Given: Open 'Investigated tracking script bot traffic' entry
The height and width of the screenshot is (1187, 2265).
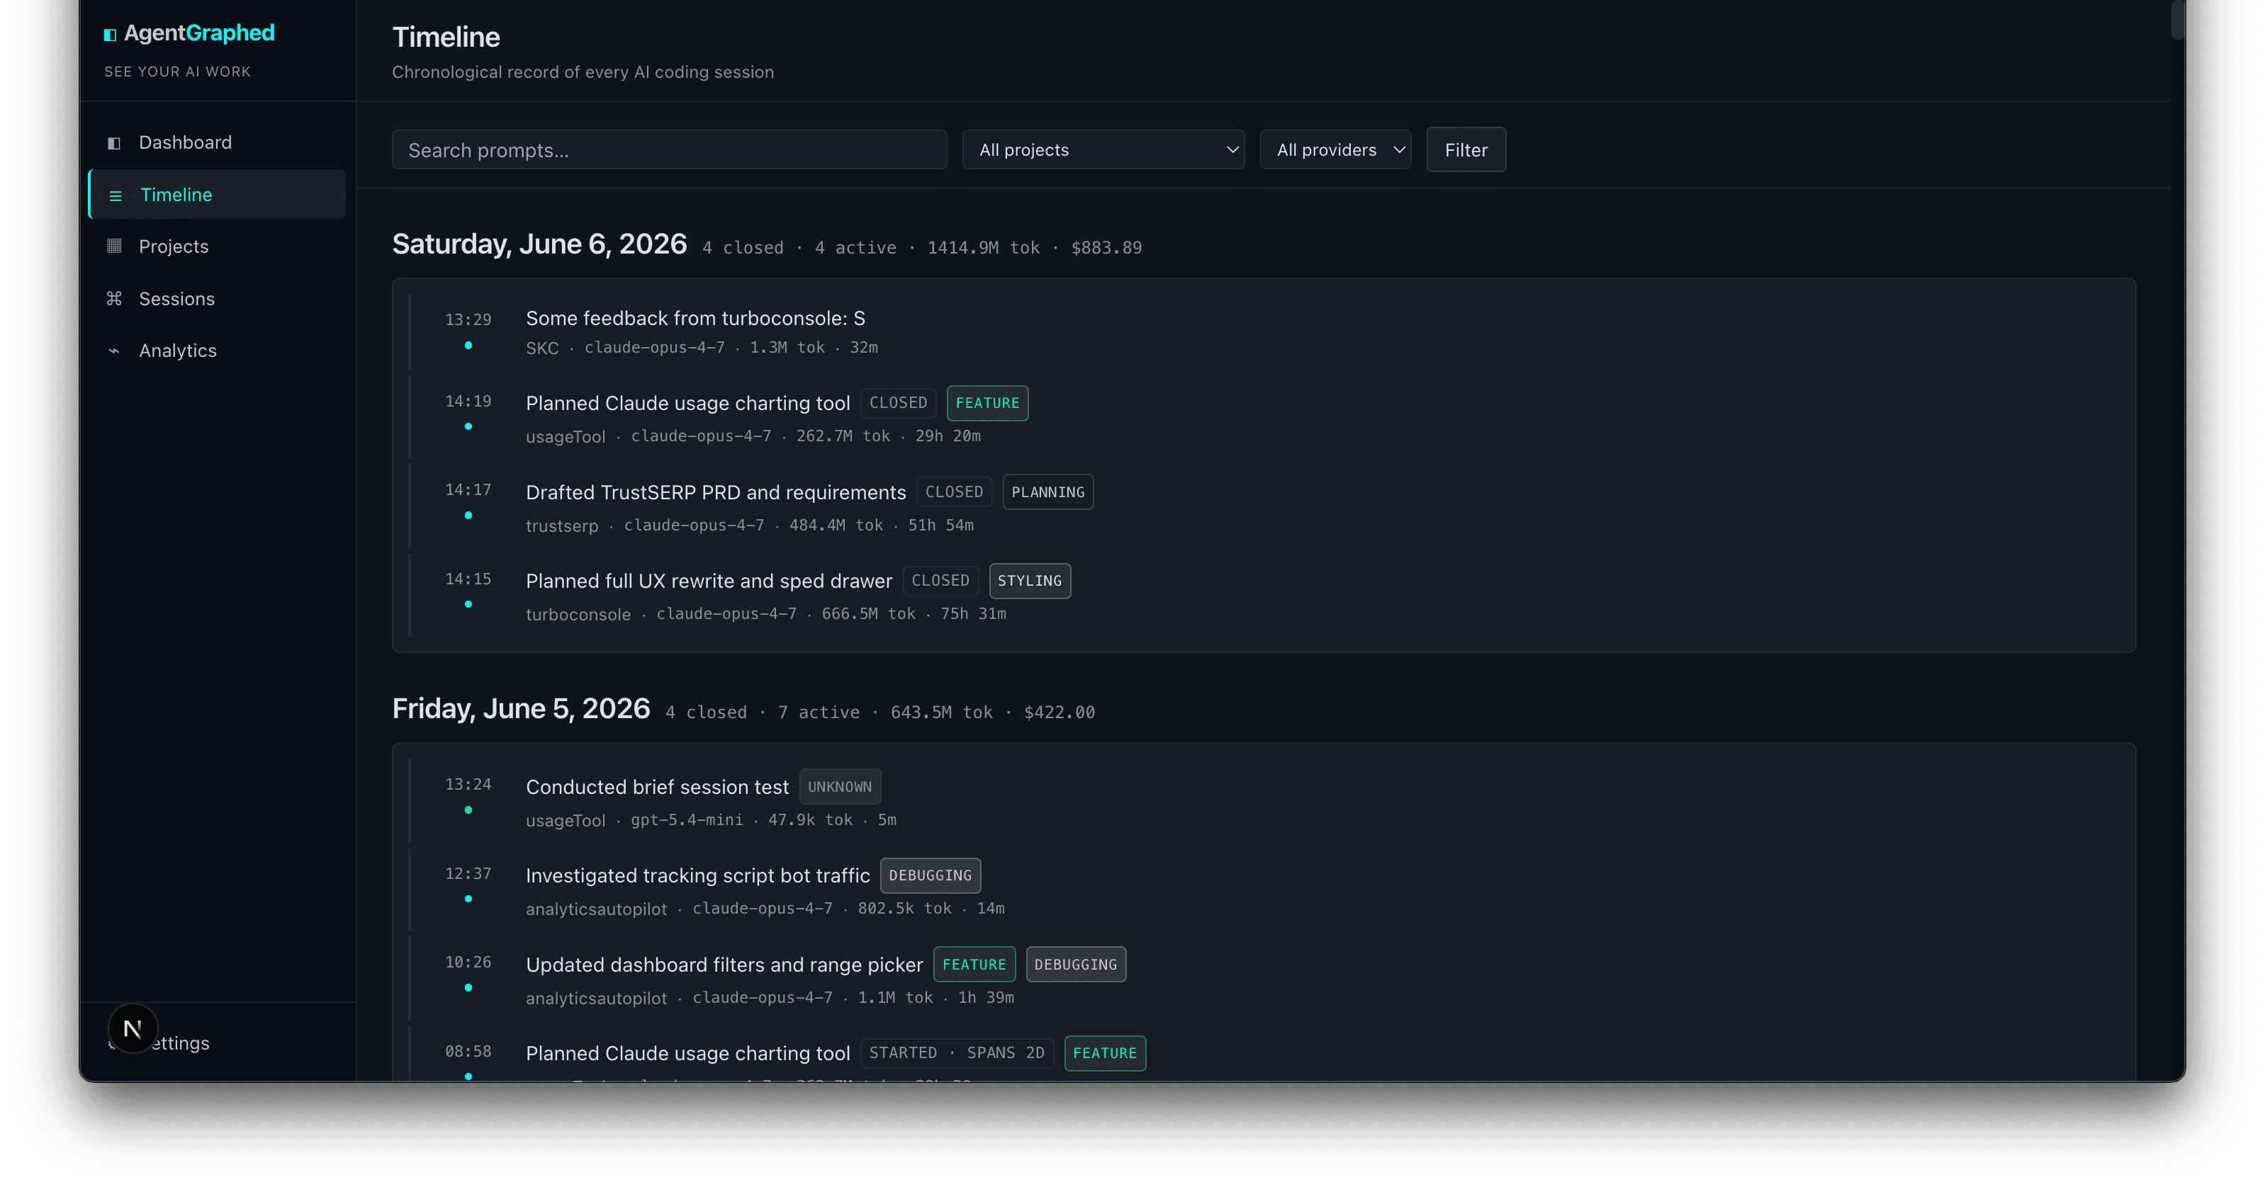Looking at the screenshot, I should point(697,875).
